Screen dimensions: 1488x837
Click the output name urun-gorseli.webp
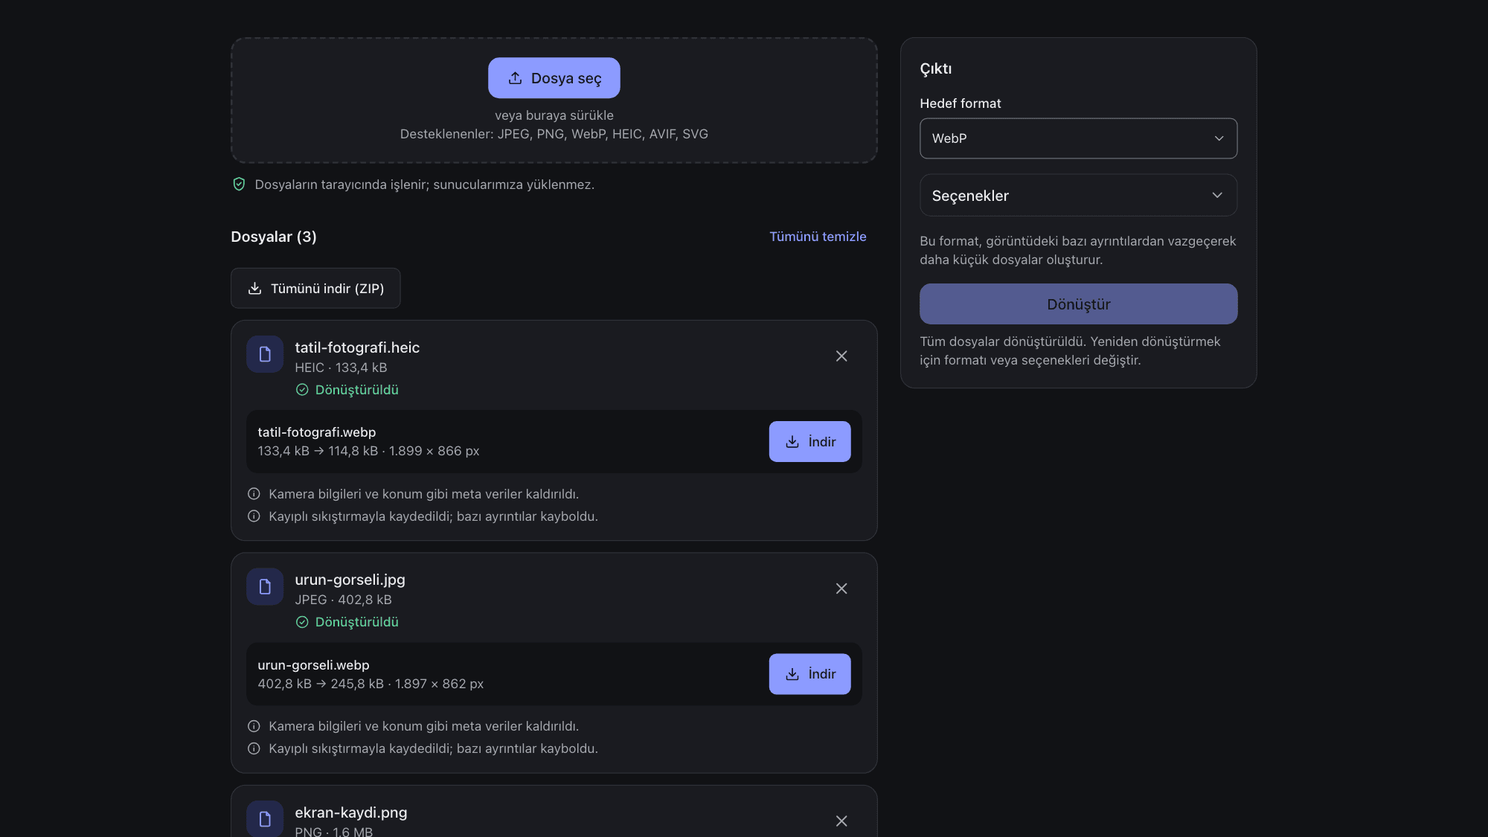(313, 665)
